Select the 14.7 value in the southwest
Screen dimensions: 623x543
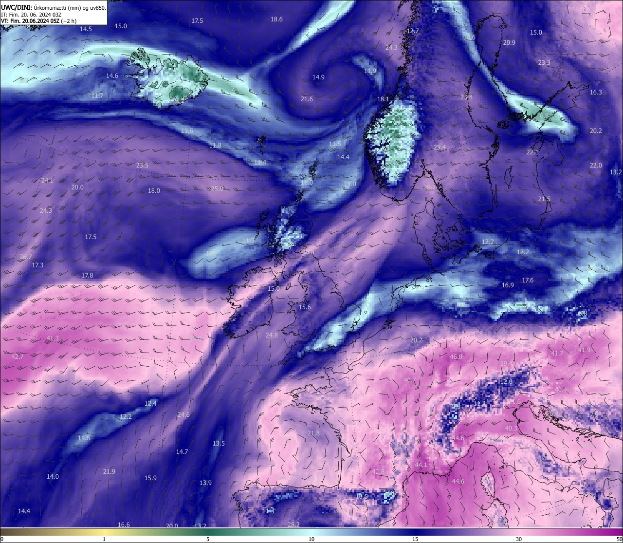pos(182,452)
